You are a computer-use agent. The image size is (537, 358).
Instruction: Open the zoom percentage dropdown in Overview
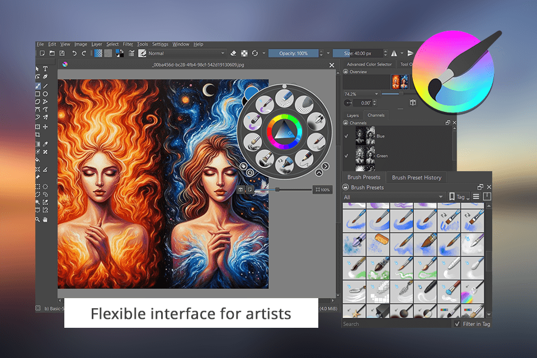tap(361, 94)
